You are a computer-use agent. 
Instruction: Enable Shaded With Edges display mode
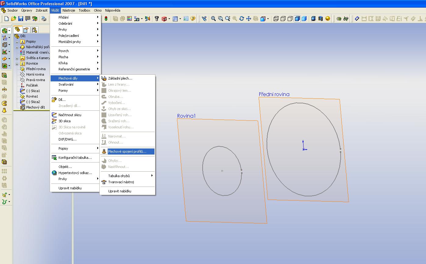click(x=297, y=19)
